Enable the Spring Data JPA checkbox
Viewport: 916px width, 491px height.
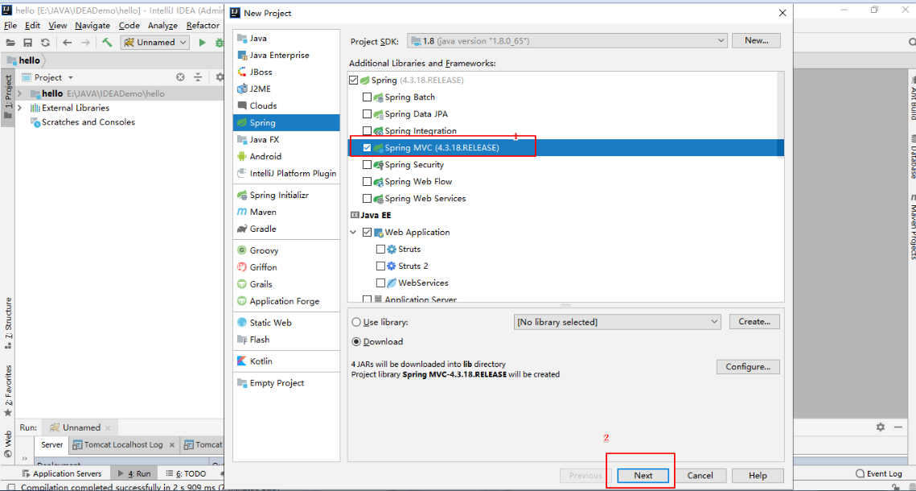[x=367, y=114]
